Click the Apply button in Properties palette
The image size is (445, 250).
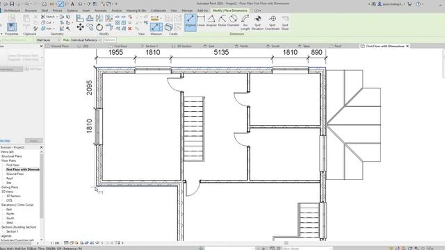pyautogui.click(x=34, y=140)
